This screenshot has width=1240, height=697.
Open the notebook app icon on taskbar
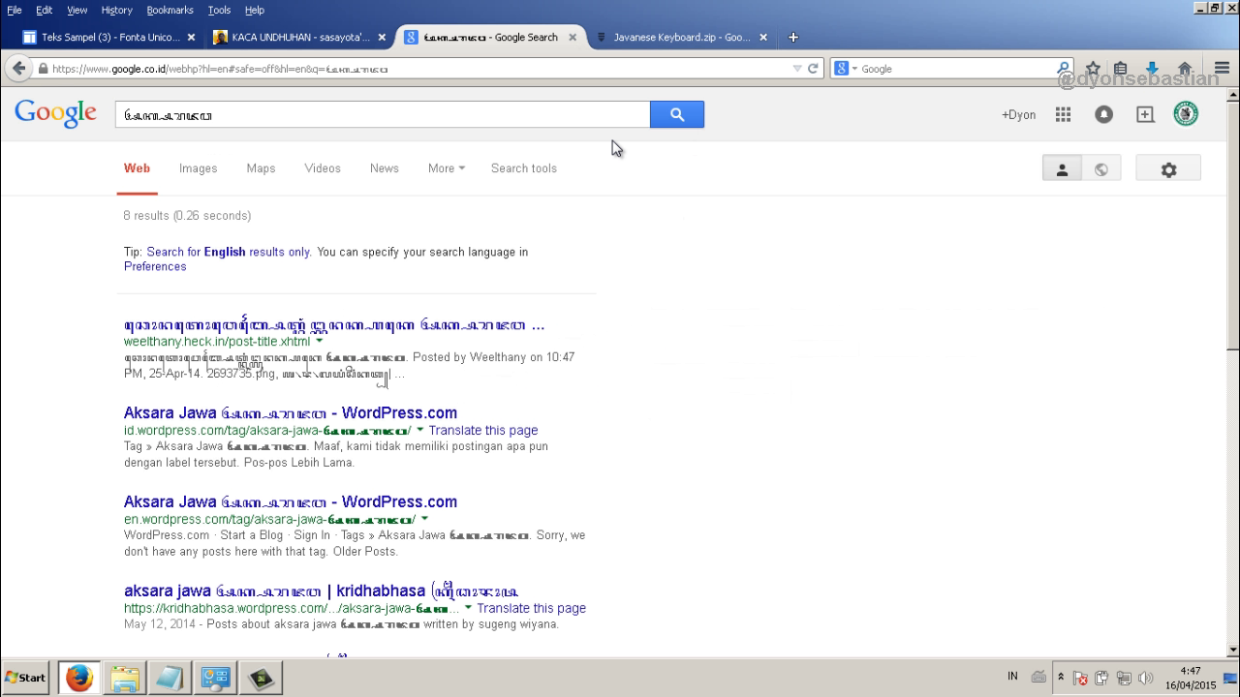click(x=170, y=678)
